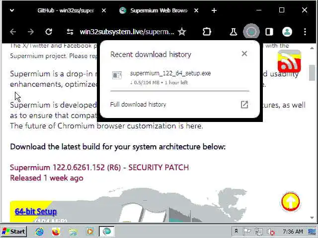Open the three-dot browser menu
This screenshot has width=318, height=238.
tap(305, 32)
